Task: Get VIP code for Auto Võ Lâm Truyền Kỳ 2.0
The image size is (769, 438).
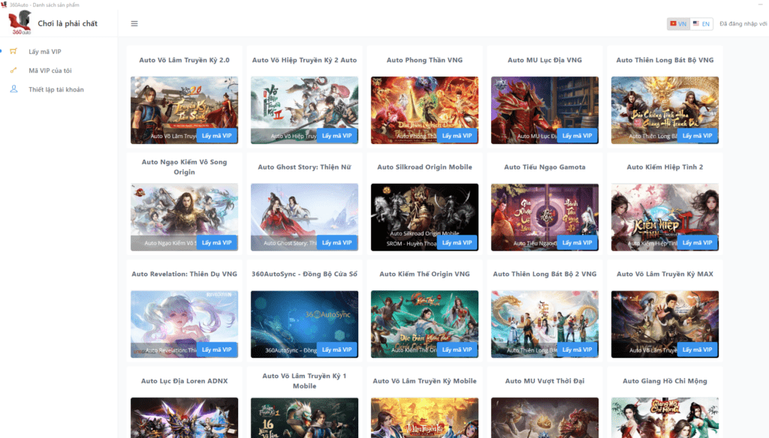Action: (217, 136)
